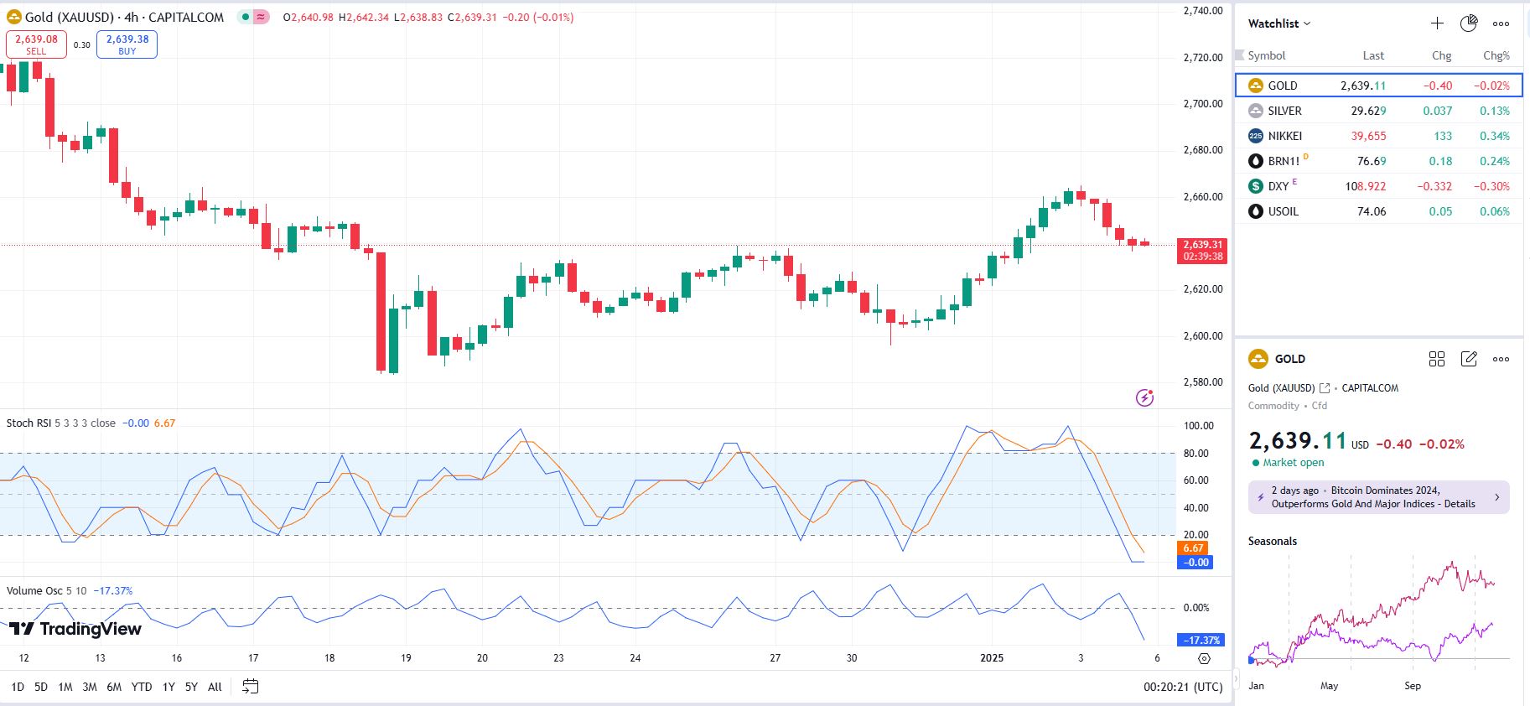The height and width of the screenshot is (706, 1530).
Task: Click the Go to date calendar icon
Action: coord(250,687)
